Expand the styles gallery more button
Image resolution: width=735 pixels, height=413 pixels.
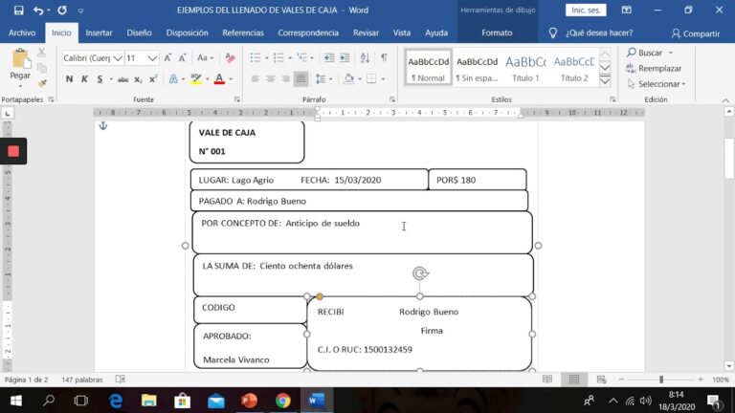[x=605, y=81]
